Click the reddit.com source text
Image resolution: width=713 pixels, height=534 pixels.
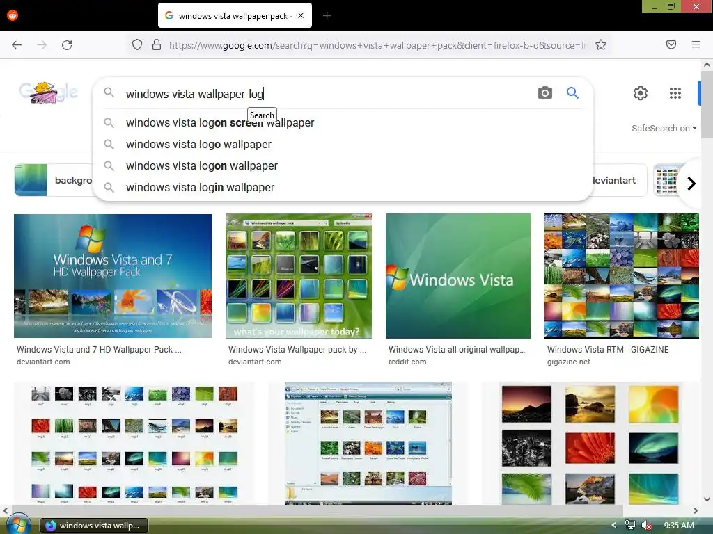pyautogui.click(x=407, y=362)
